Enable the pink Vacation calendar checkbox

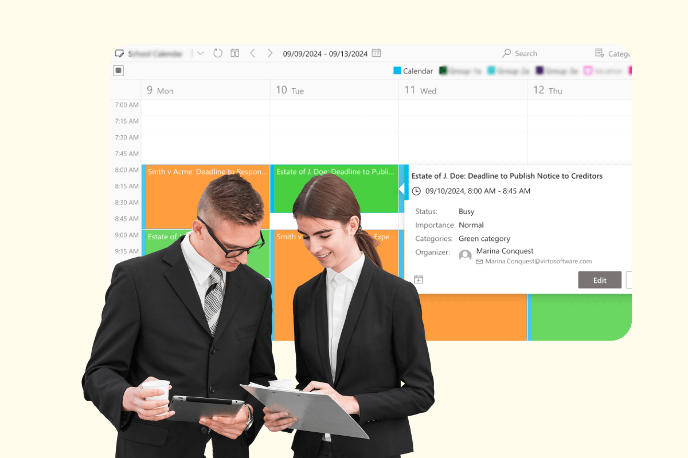click(588, 71)
